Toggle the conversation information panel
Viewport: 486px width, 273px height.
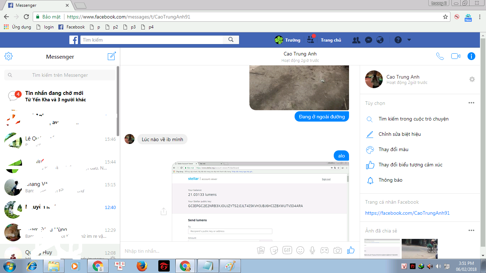point(471,56)
